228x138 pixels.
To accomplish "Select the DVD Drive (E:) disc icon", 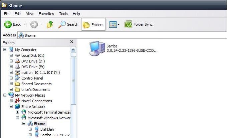I will click(17, 66).
